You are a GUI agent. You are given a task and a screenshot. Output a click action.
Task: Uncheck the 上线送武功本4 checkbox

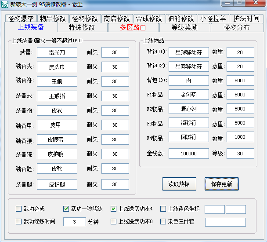pyautogui.click(x=113, y=209)
